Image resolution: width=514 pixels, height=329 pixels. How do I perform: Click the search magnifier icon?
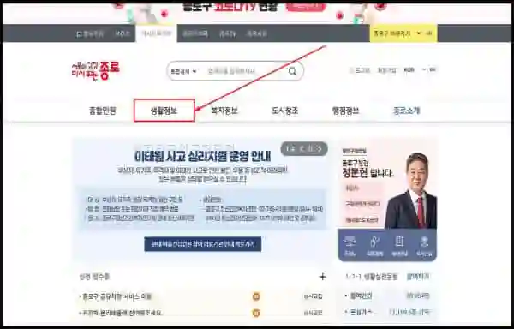[292, 71]
